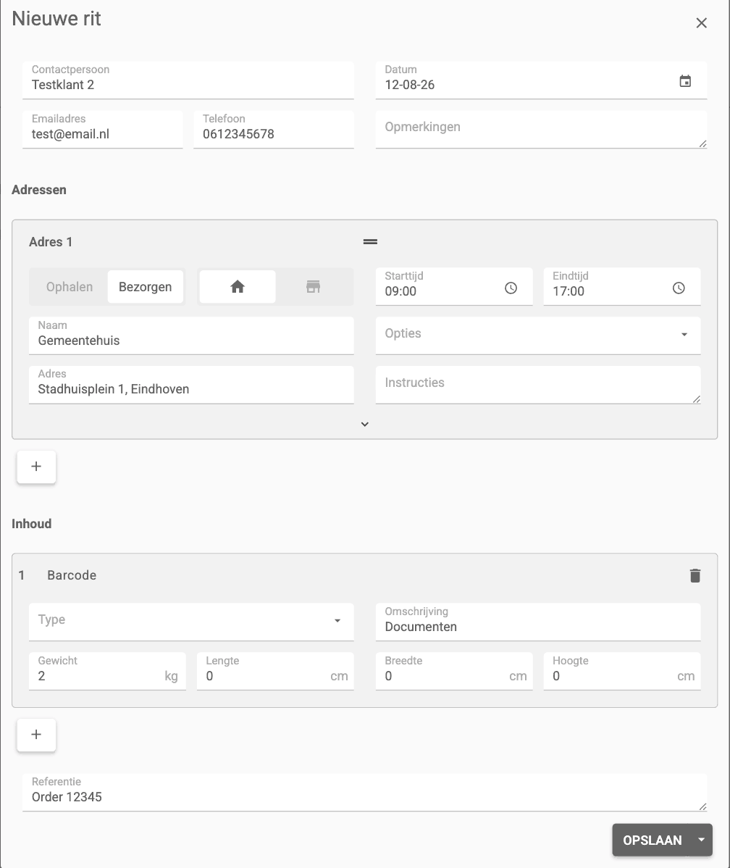Image resolution: width=730 pixels, height=868 pixels.
Task: Edit the Contactpersoon field
Action: point(188,80)
